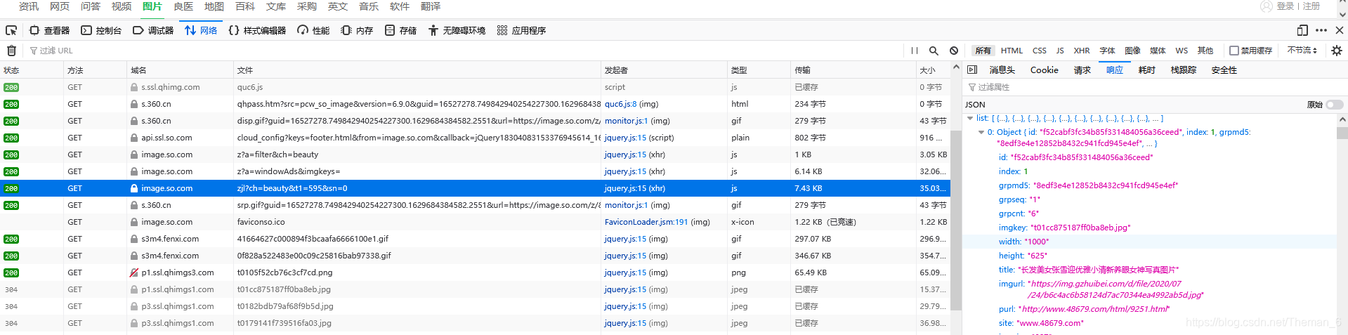Open the 不节流 throttling dropdown
Viewport: 1348px width, 335px height.
pyautogui.click(x=1302, y=51)
